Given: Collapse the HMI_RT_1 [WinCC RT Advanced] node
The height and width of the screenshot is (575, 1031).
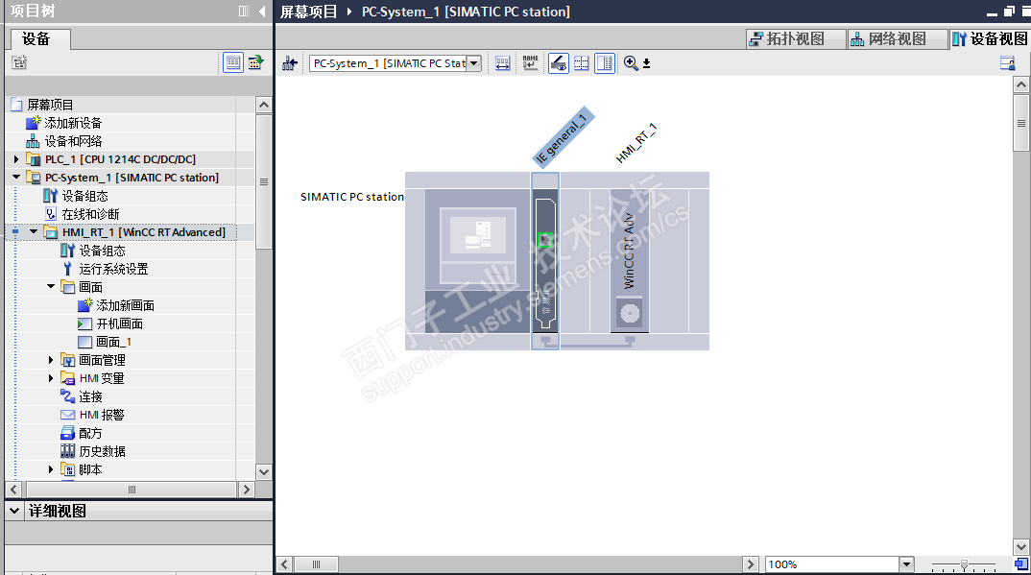Looking at the screenshot, I should click(34, 231).
